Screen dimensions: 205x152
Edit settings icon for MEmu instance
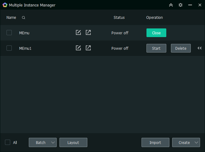pyautogui.click(x=78, y=32)
